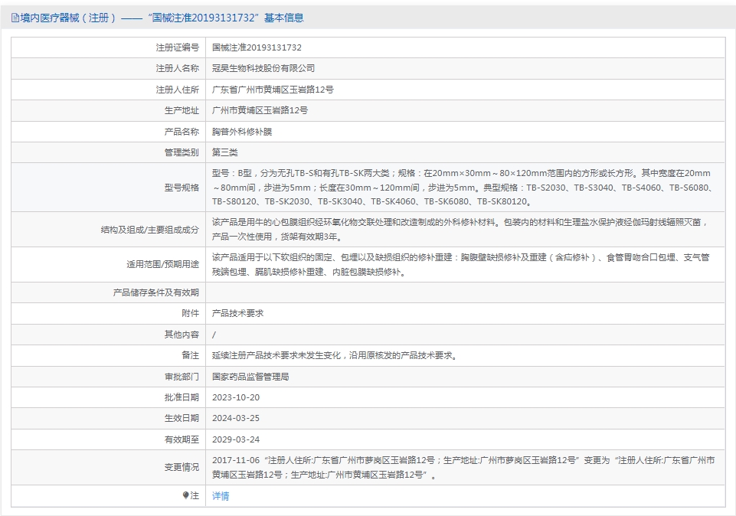Click the 审批部门 label
Screen dimensions: 736x516
182,377
